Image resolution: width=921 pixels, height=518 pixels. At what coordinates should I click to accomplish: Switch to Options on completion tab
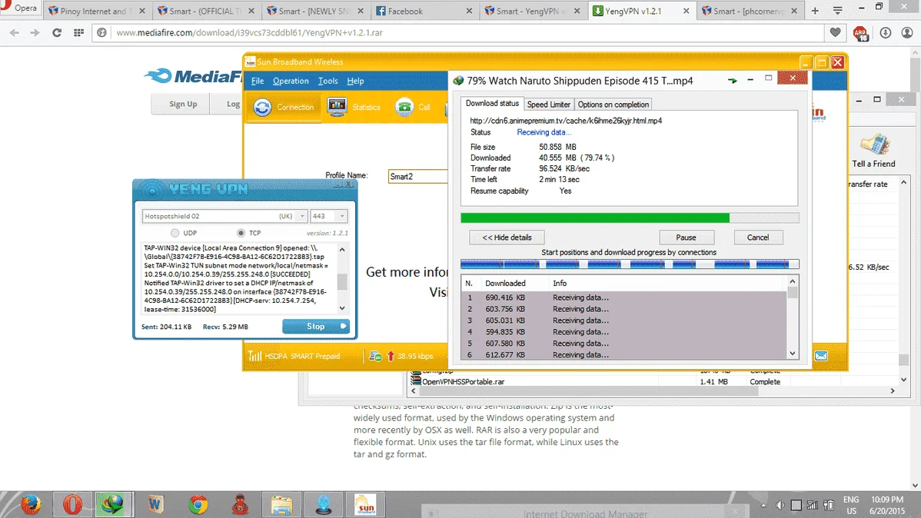coord(613,105)
